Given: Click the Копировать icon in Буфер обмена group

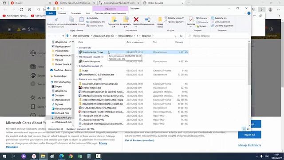Looking at the screenshot, I should click(x=71, y=20).
